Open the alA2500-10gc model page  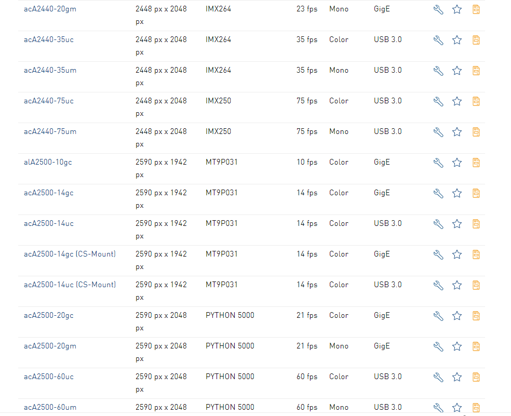click(x=48, y=162)
